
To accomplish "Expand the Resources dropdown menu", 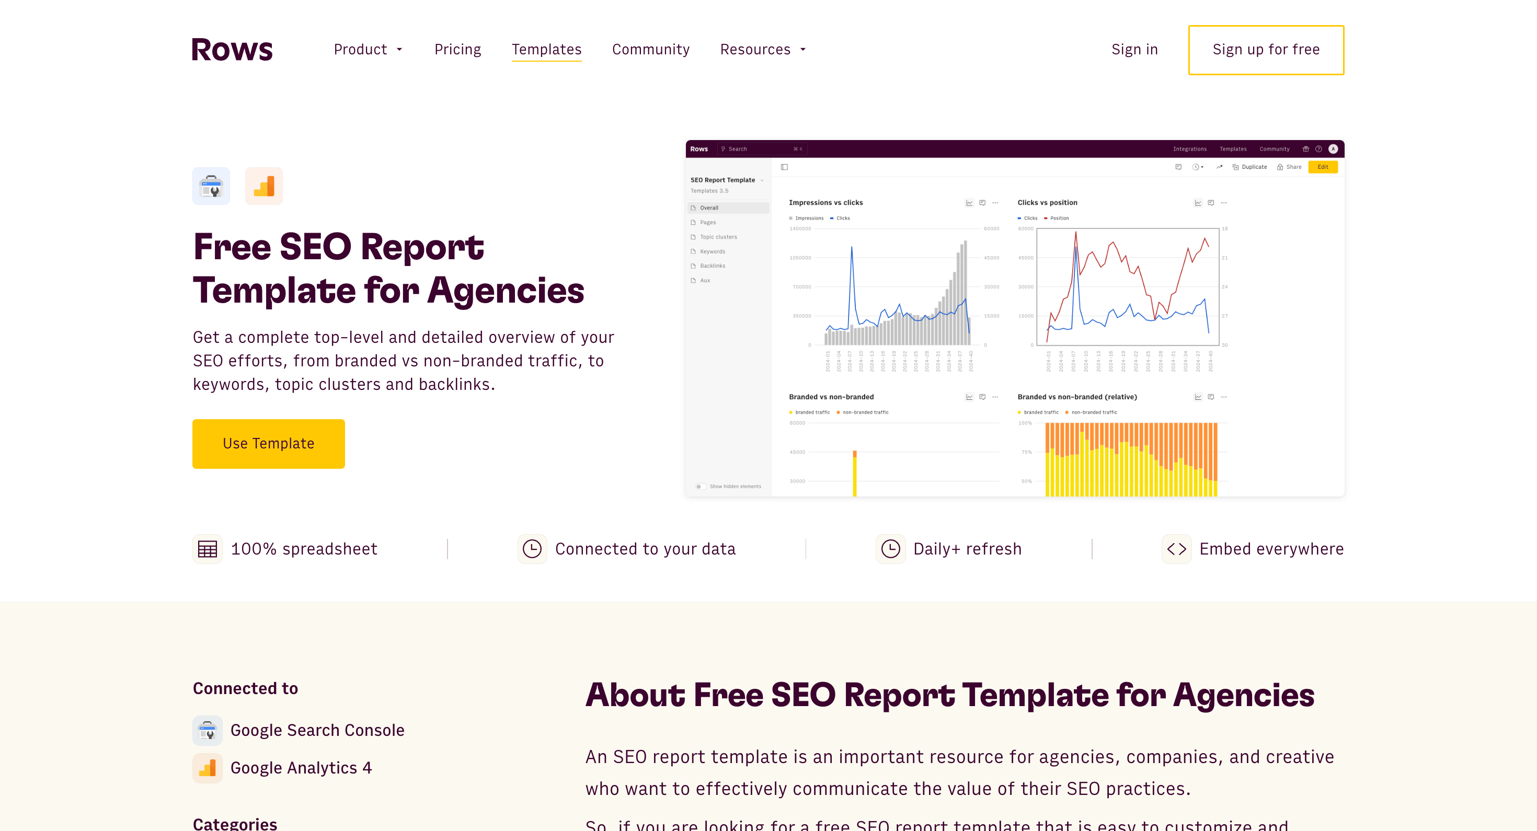I will tap(762, 49).
